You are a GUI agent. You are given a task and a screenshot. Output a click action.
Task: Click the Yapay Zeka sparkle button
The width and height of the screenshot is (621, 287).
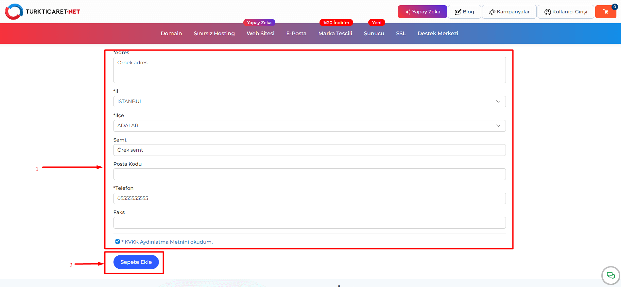point(422,12)
